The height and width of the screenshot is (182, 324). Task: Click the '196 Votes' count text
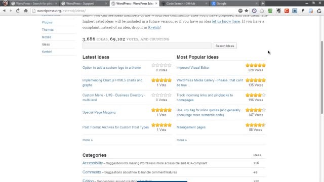[x=256, y=100]
